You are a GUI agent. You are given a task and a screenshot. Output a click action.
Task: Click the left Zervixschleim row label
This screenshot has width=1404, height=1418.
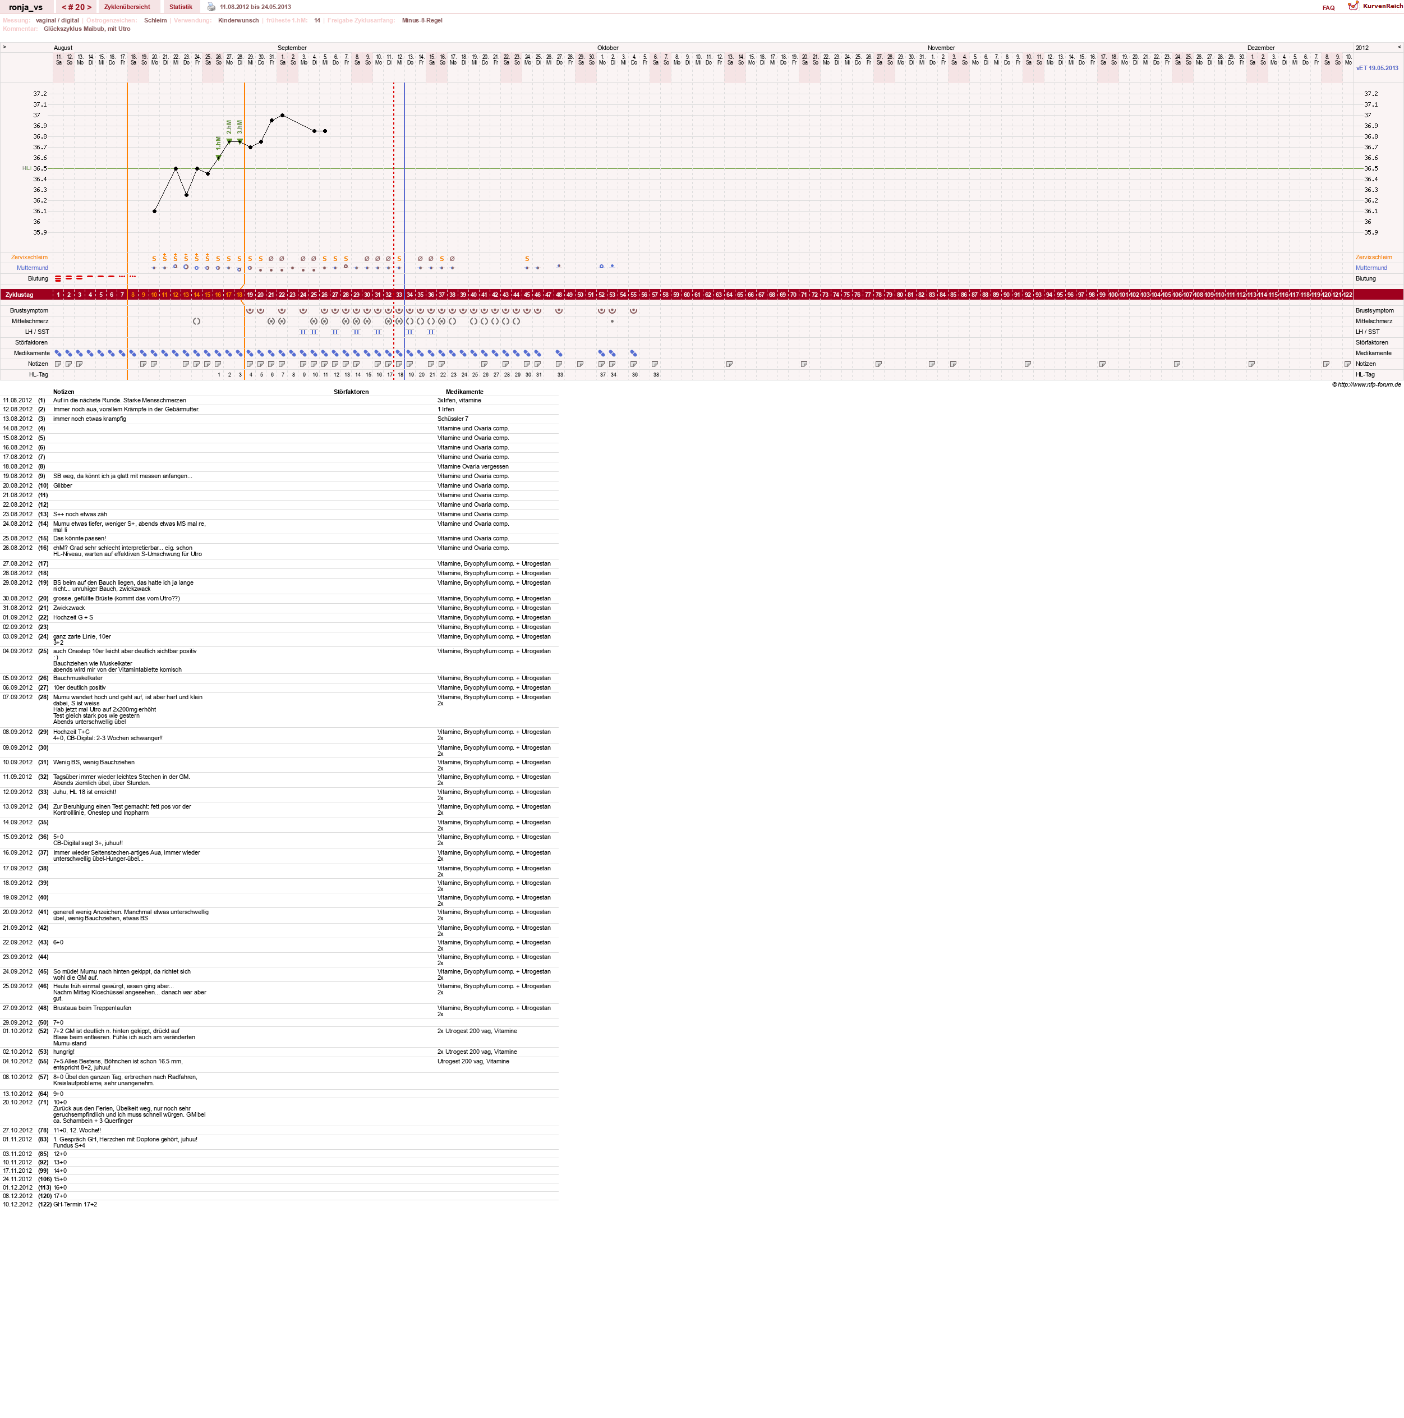29,258
